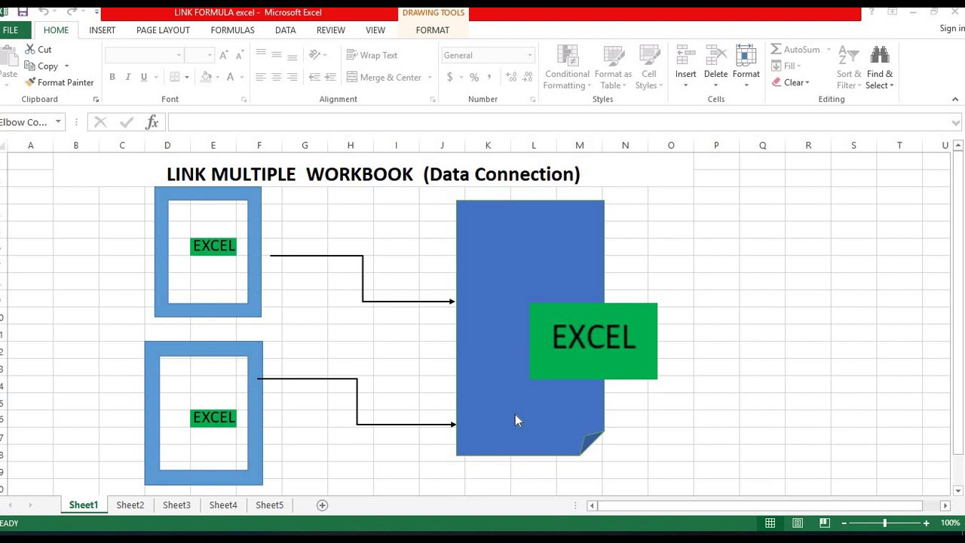This screenshot has width=965, height=543.
Task: Click Increase Indent
Action: click(x=330, y=77)
